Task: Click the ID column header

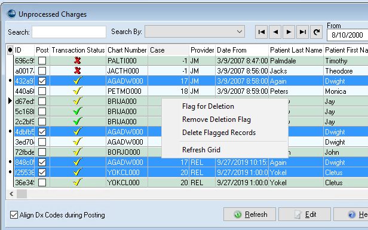Action: click(x=24, y=50)
